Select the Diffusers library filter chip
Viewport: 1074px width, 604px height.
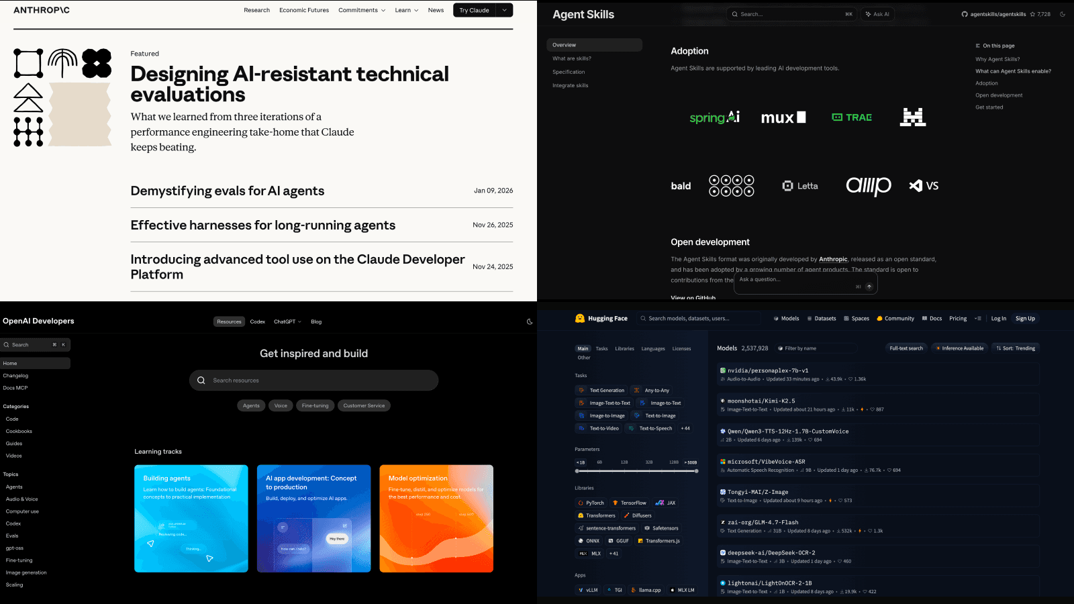pyautogui.click(x=638, y=515)
